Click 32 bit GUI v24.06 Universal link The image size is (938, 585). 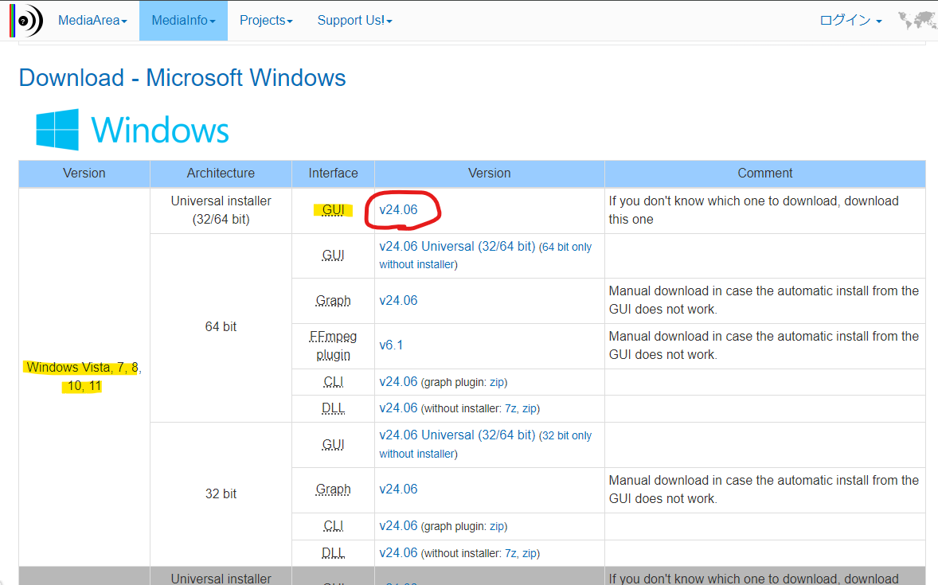pyautogui.click(x=457, y=435)
